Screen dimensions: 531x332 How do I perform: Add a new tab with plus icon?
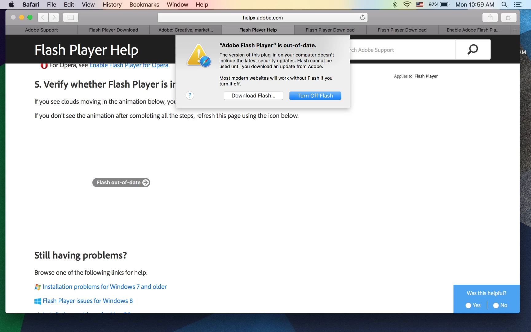pyautogui.click(x=515, y=30)
